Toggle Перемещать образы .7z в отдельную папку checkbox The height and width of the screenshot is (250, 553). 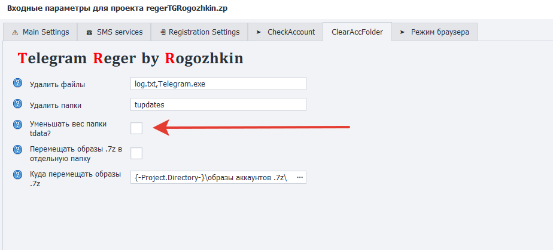point(136,153)
